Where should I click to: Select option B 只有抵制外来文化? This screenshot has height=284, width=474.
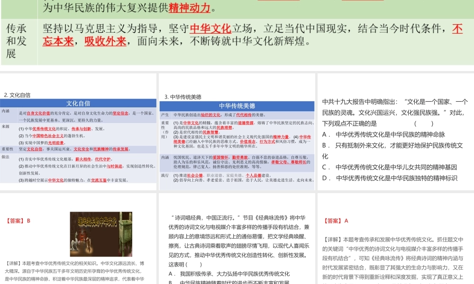coord(392,151)
